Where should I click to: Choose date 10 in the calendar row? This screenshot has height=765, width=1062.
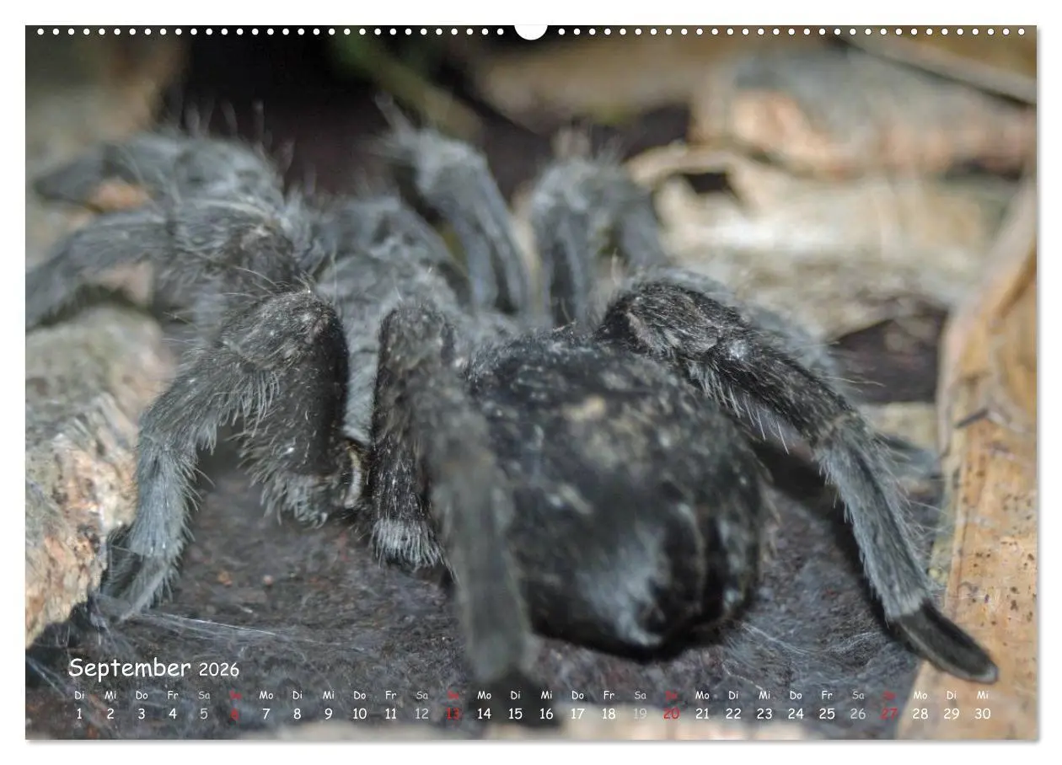point(360,714)
